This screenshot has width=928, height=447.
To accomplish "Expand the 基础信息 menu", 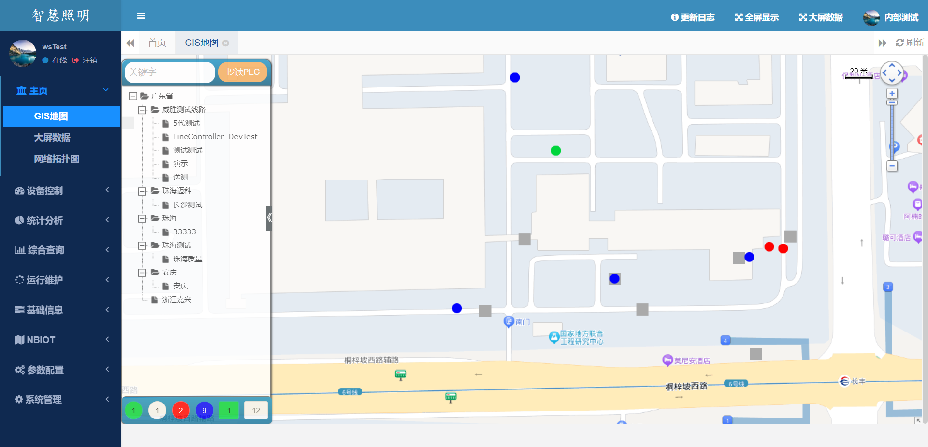I will pos(60,310).
